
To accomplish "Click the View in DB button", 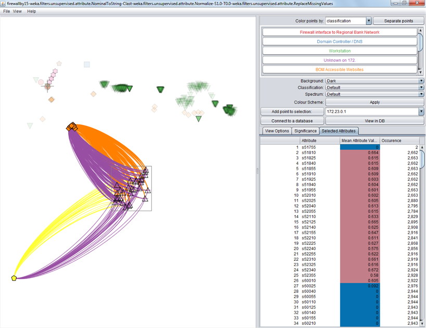I will 375,121.
